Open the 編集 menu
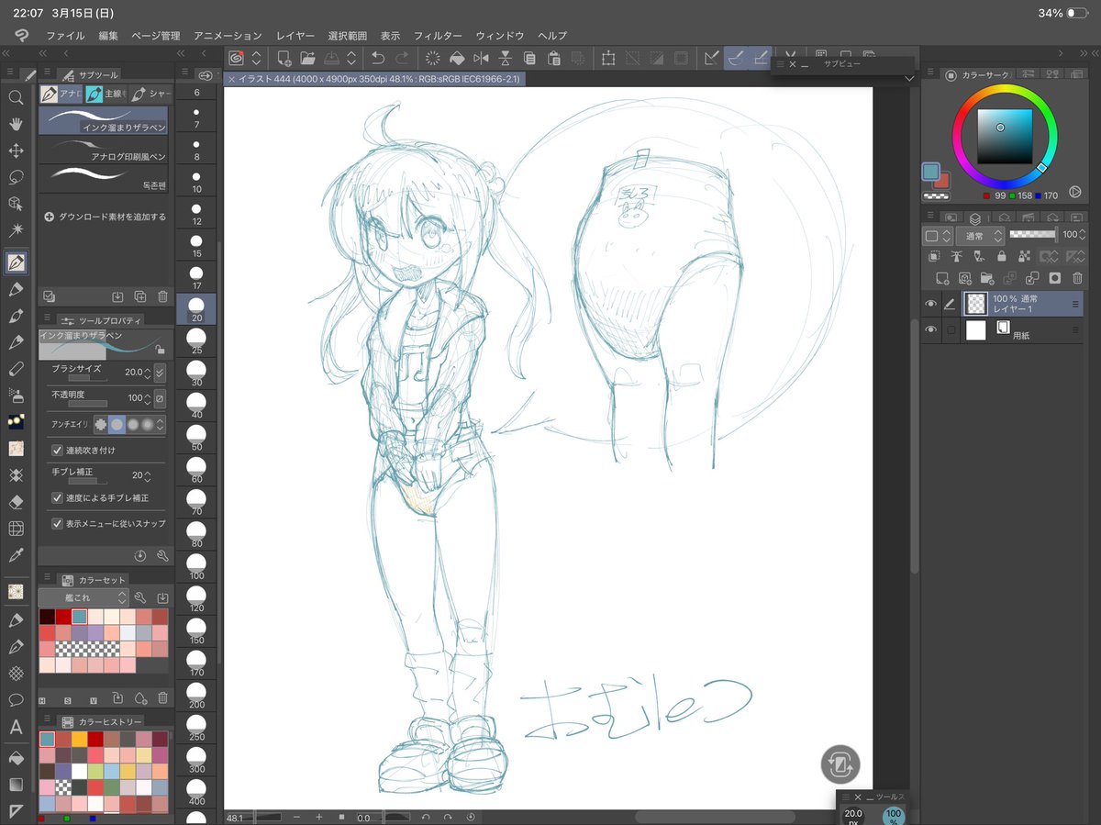The image size is (1101, 825). coord(108,35)
